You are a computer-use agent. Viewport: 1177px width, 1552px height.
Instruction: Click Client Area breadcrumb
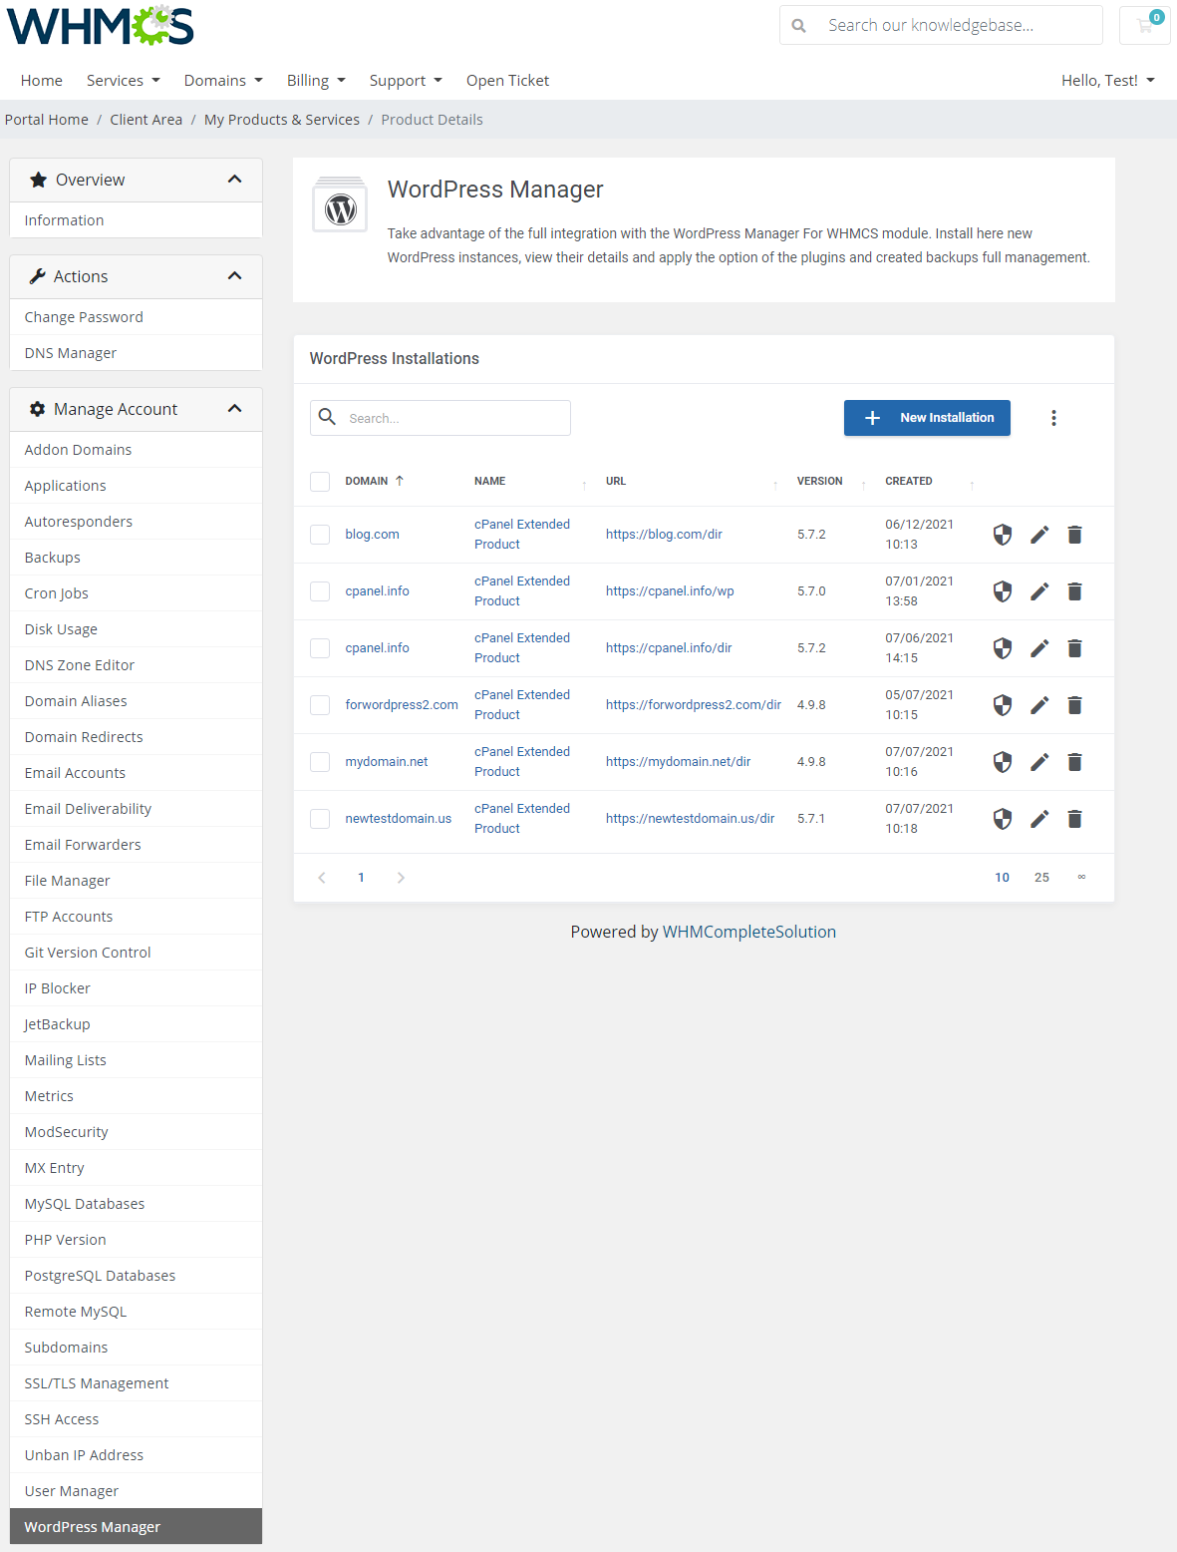pyautogui.click(x=147, y=120)
